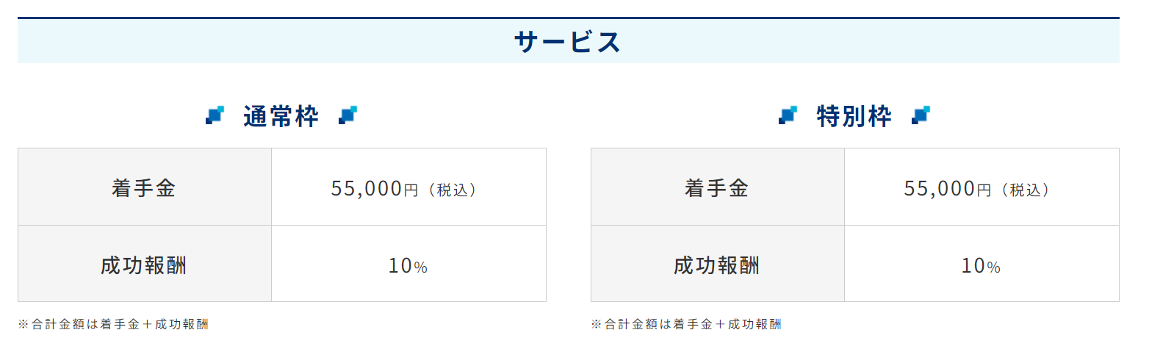1149x352 pixels.
Task: Click the 通常枠 heading text
Action: coord(281,116)
